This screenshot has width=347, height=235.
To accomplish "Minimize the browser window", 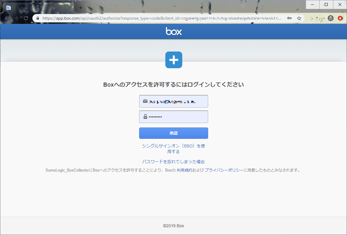I will coord(313,4).
